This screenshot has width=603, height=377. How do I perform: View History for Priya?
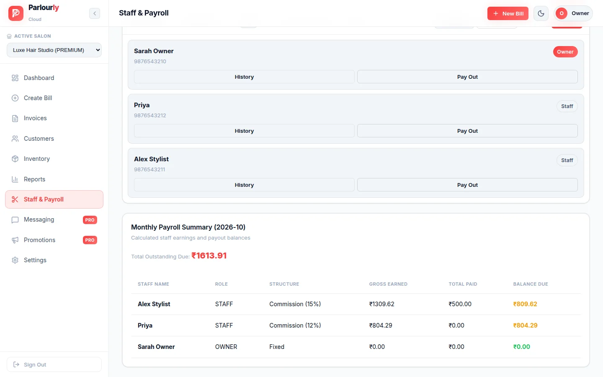tap(244, 131)
